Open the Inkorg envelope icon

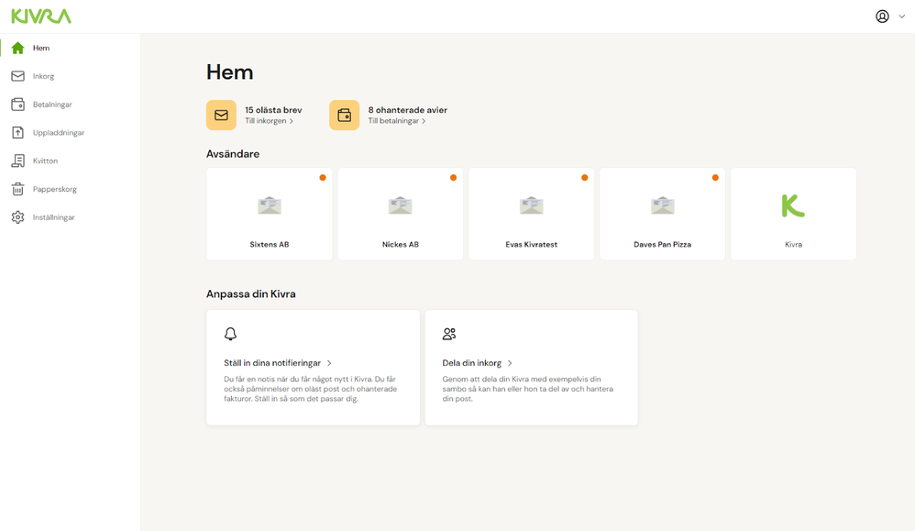click(x=18, y=76)
